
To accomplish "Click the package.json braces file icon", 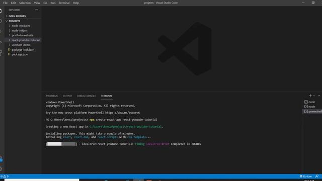I will coord(9,54).
